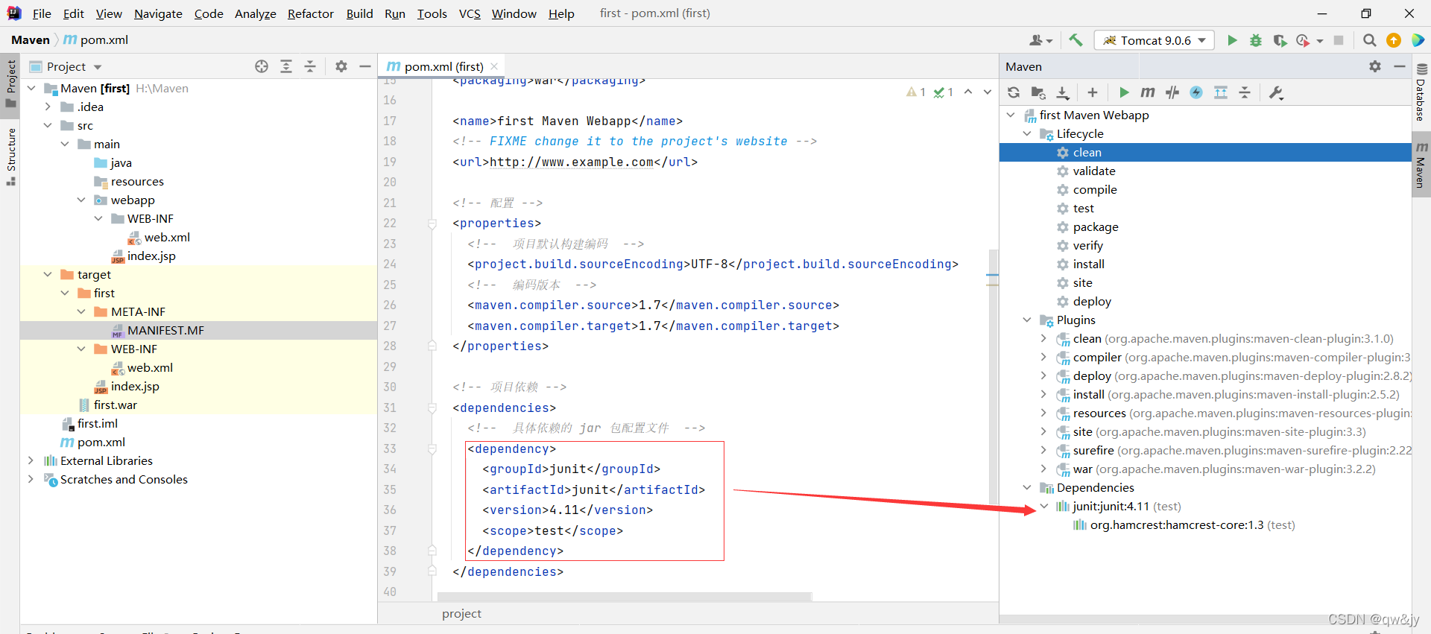Go to next highlighted error arrow
This screenshot has height=634, width=1431.
pos(987,92)
